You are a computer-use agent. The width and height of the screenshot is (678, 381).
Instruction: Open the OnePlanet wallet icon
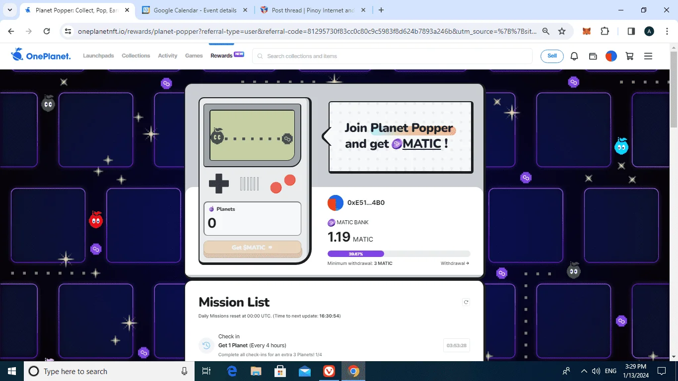pyautogui.click(x=593, y=56)
